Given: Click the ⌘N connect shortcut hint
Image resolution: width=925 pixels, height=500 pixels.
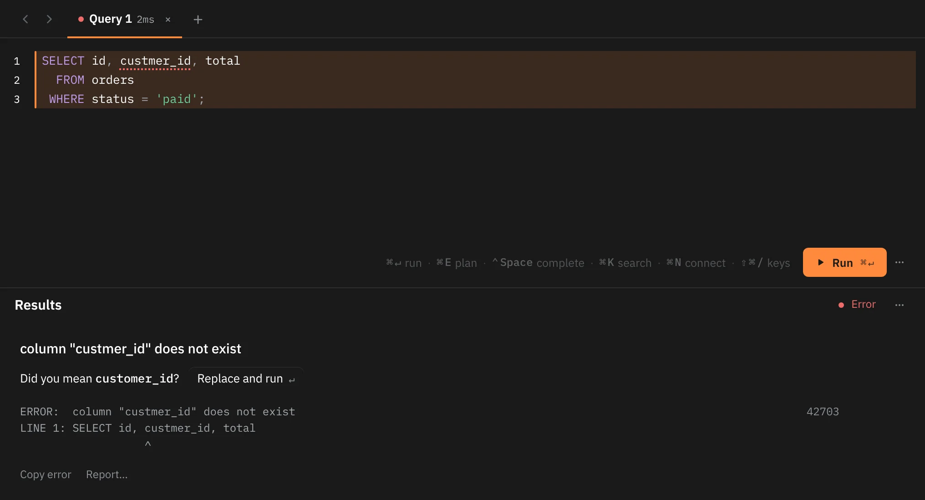Looking at the screenshot, I should [x=696, y=263].
